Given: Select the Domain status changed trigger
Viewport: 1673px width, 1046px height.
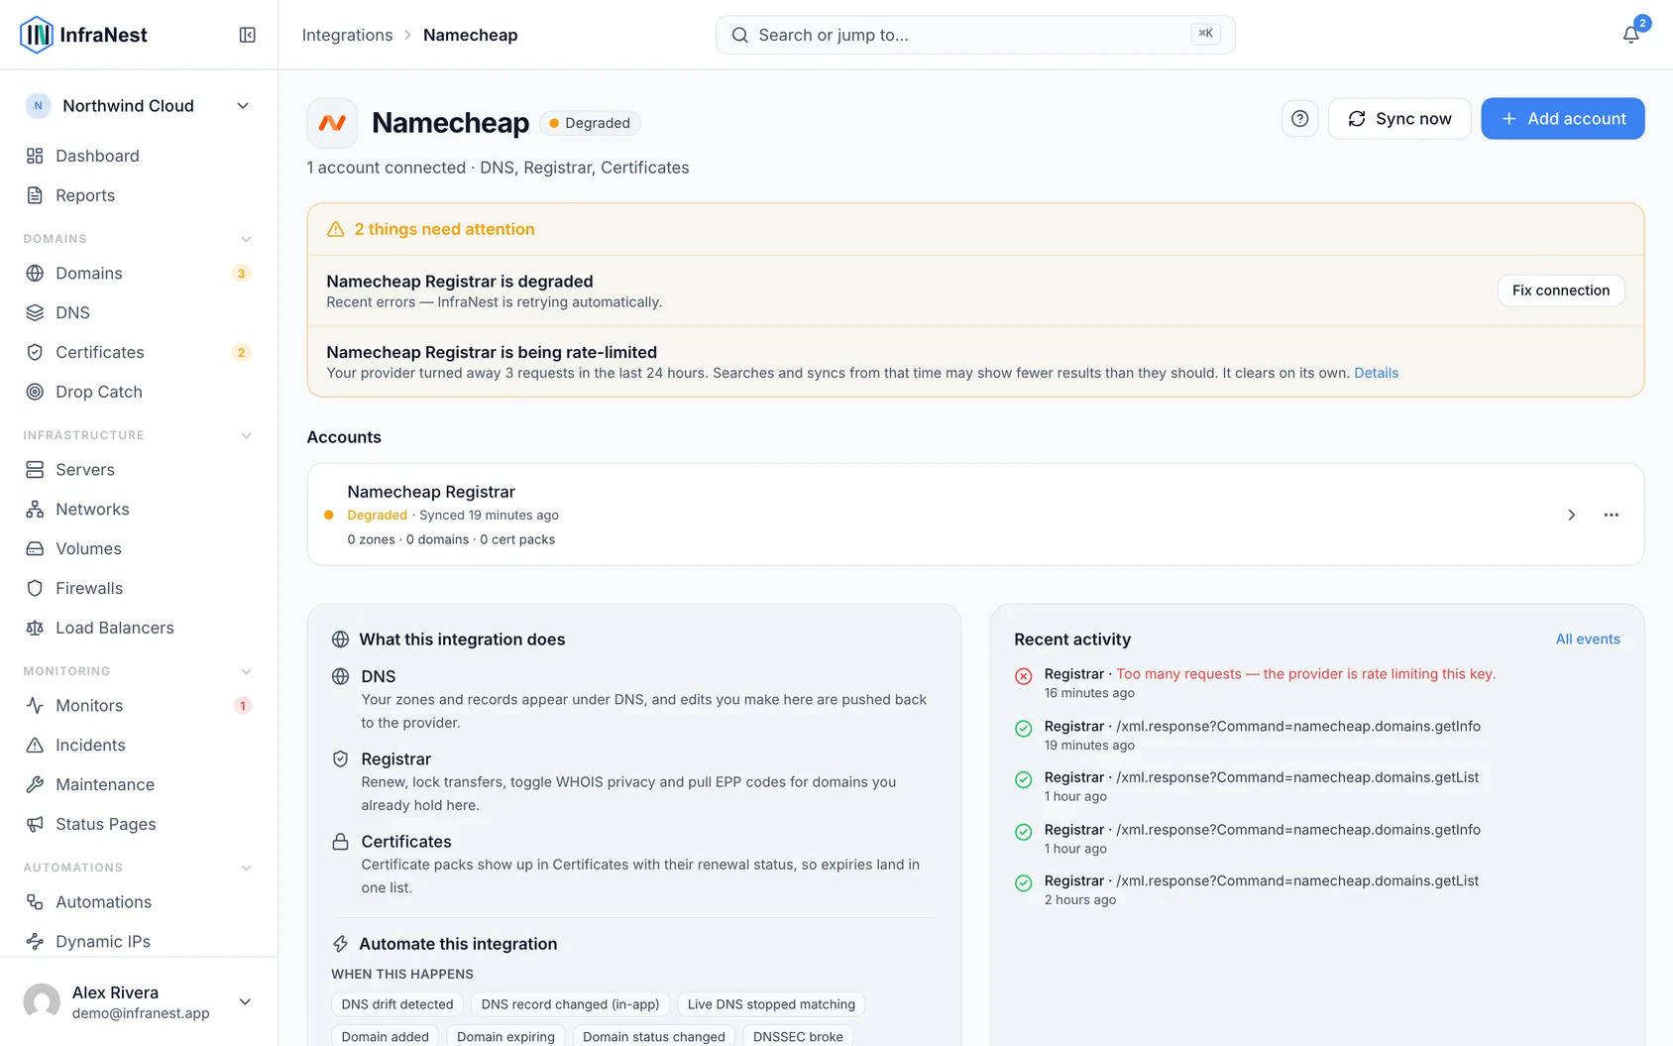Looking at the screenshot, I should point(654,1036).
